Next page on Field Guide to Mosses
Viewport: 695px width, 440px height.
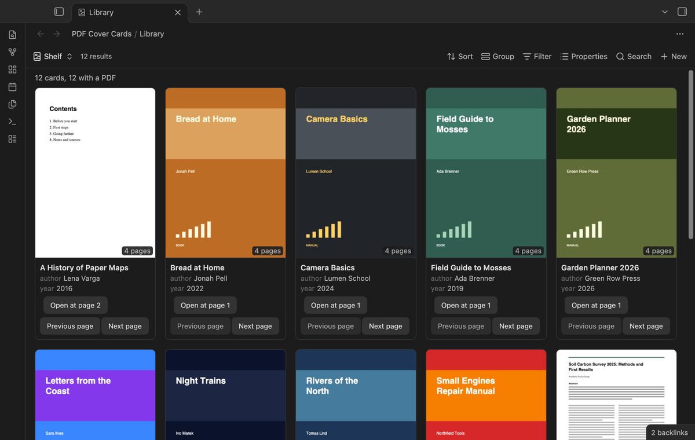pos(516,326)
